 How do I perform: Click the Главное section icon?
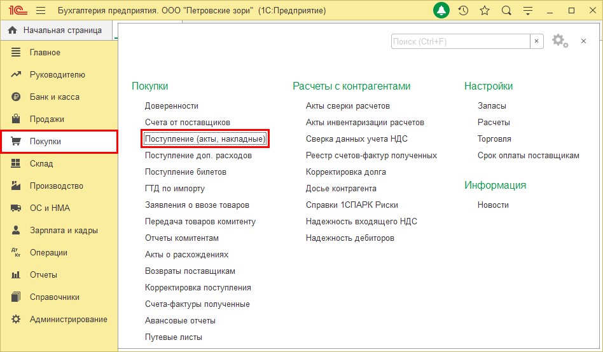[x=16, y=52]
